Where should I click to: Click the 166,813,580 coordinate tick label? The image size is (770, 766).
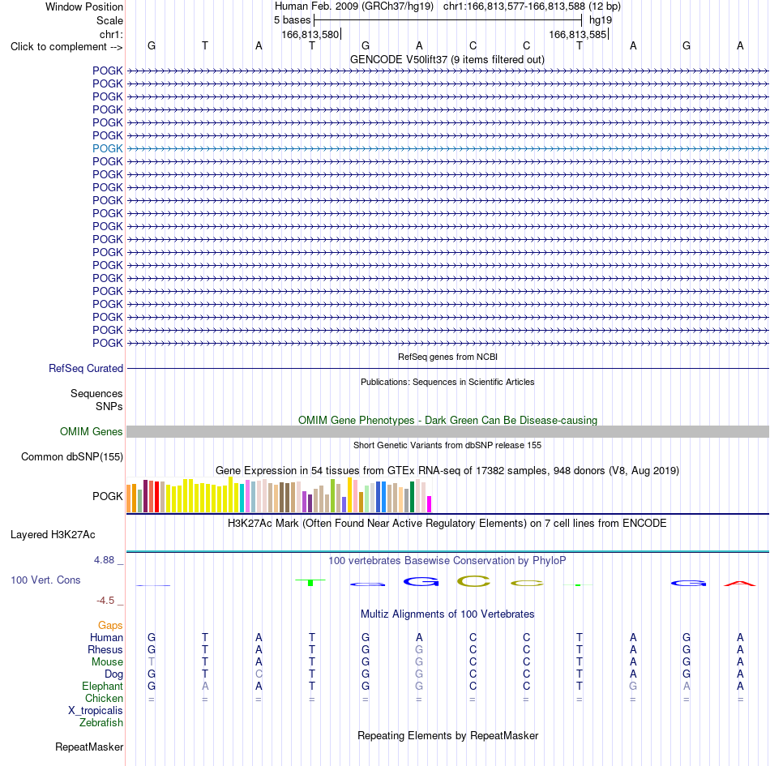point(310,34)
